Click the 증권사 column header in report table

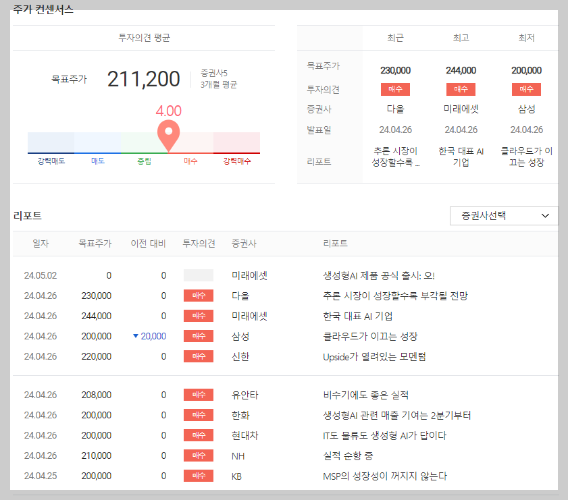244,244
